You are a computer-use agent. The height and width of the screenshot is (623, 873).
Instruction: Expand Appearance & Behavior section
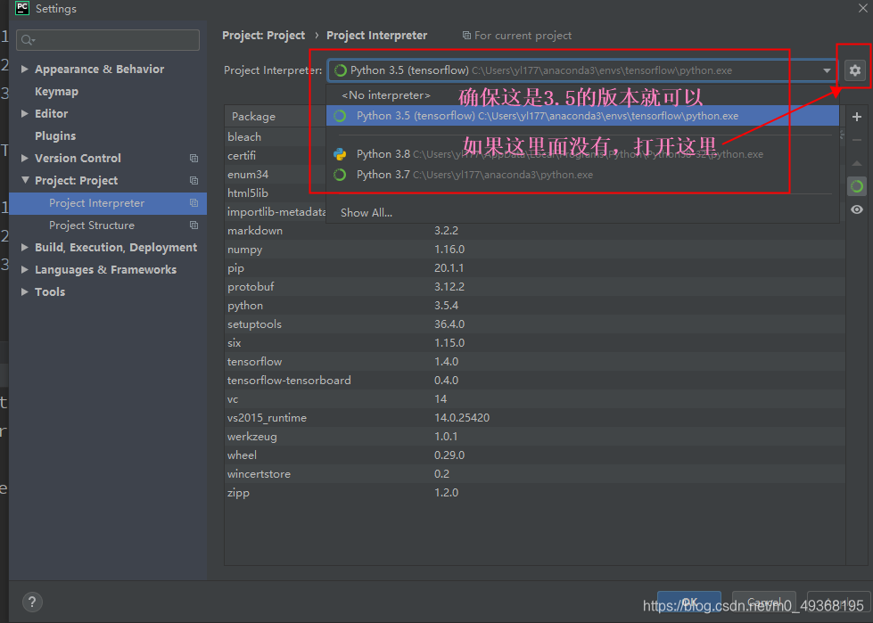(24, 69)
